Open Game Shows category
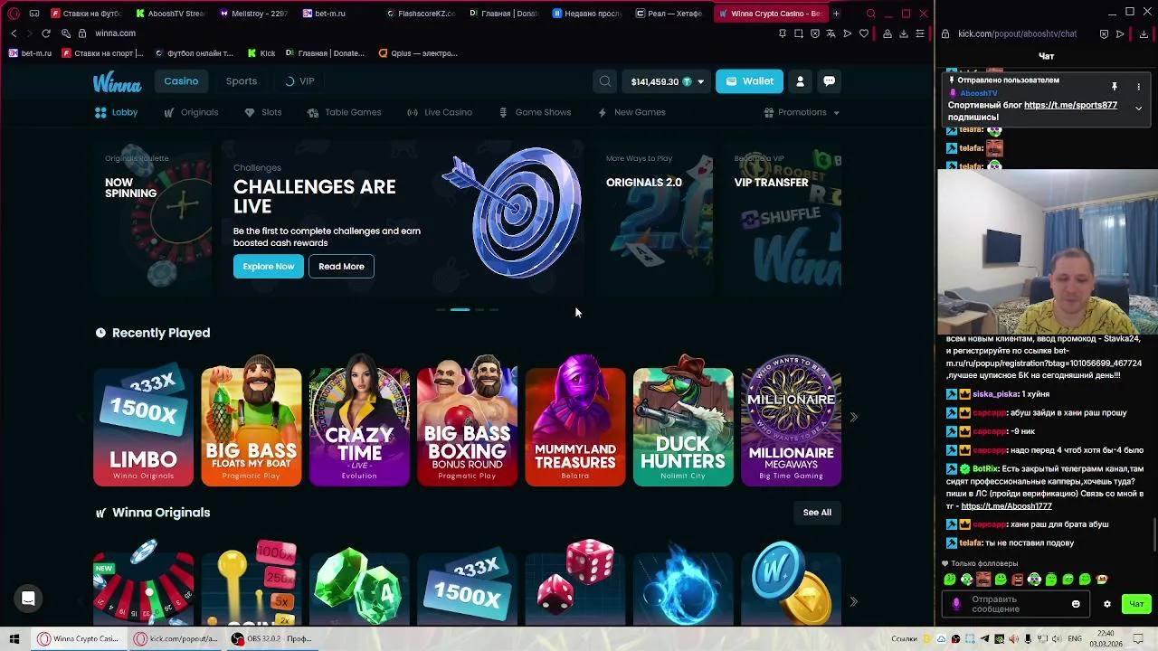The image size is (1158, 651). pos(535,113)
